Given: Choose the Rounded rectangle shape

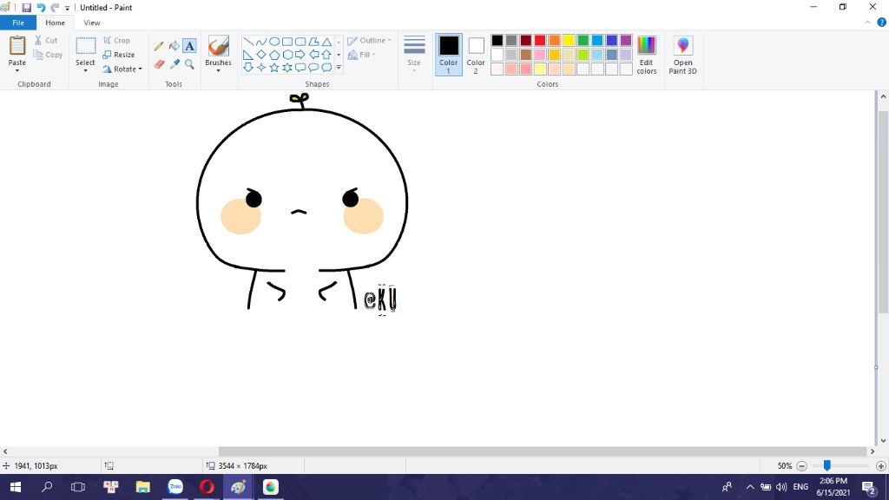Looking at the screenshot, I should click(x=300, y=42).
